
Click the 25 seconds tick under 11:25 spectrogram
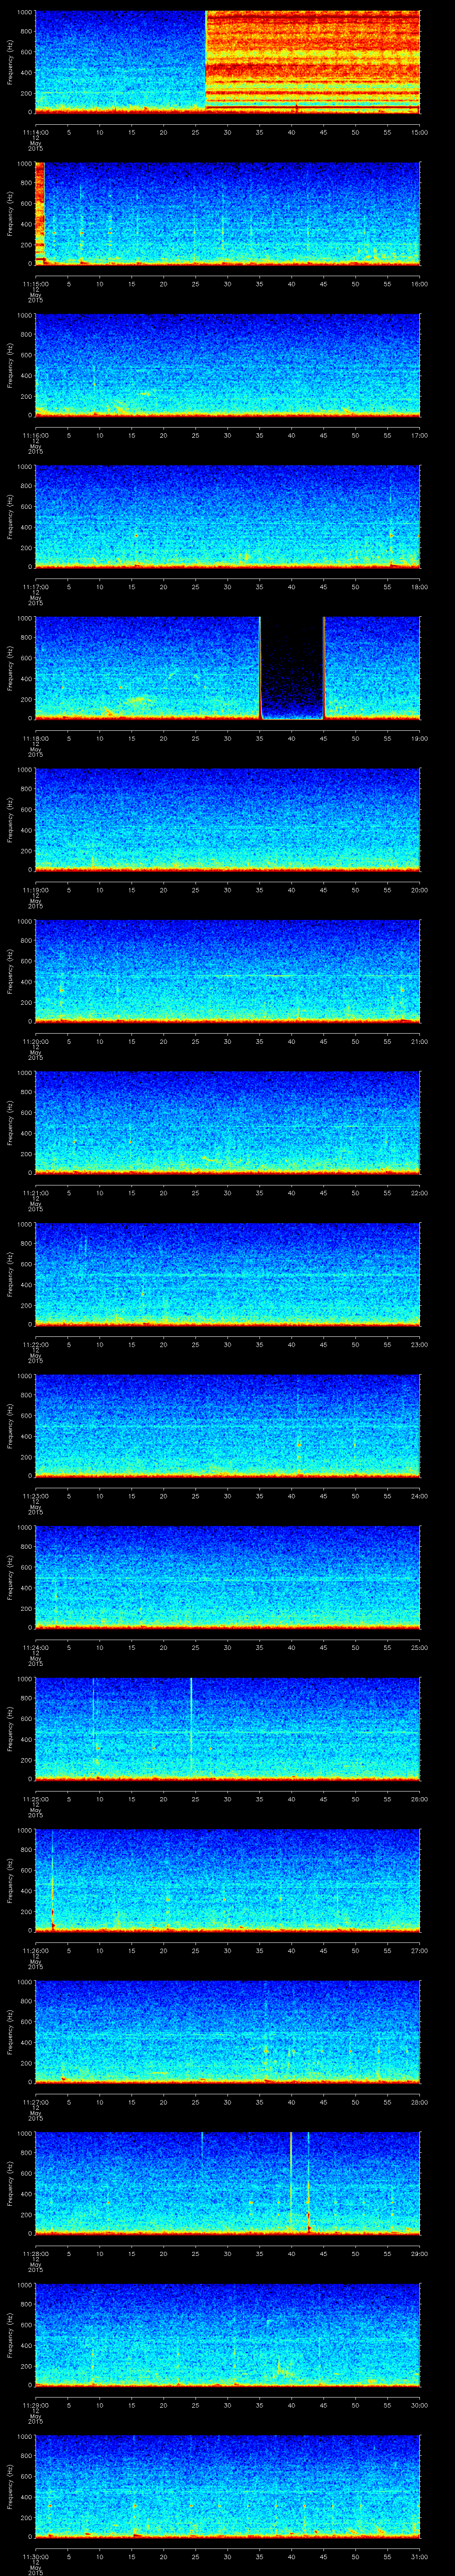pos(195,1799)
